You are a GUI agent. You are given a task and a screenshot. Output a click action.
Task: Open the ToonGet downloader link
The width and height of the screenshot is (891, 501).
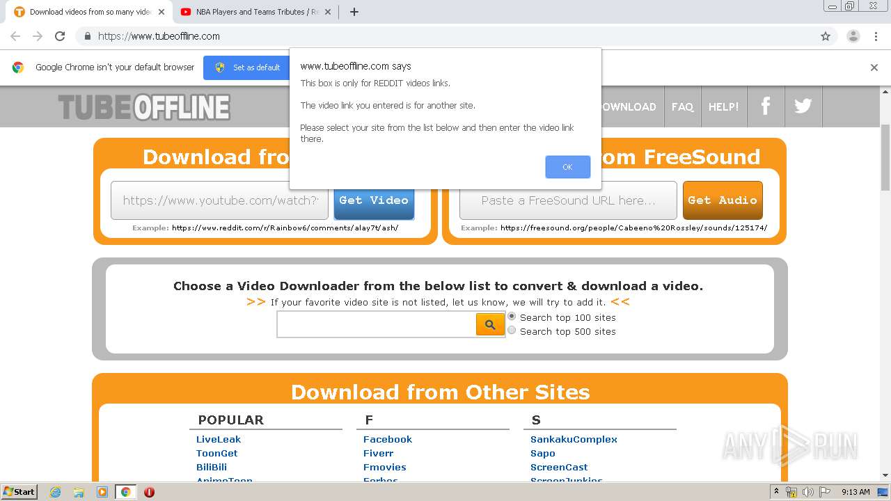(217, 453)
